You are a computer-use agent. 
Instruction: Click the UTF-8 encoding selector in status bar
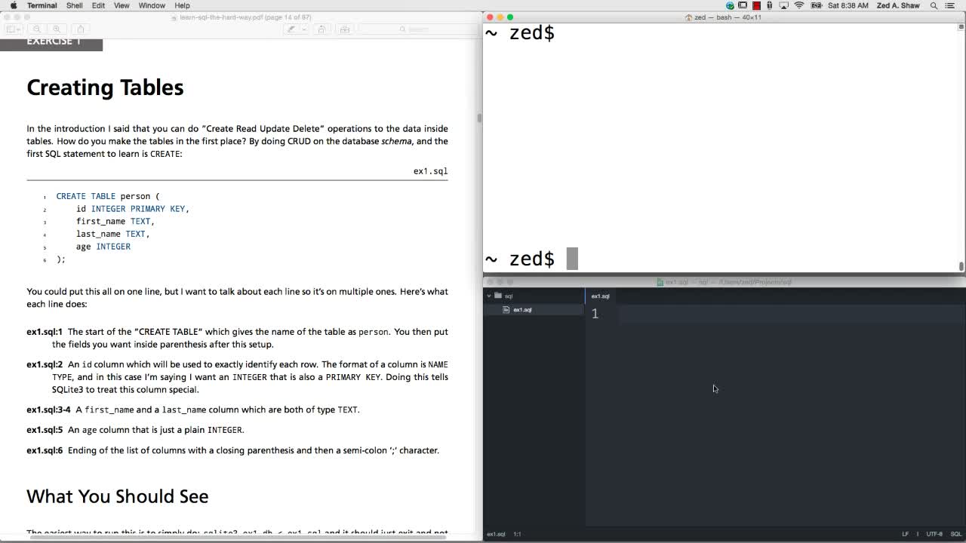tap(934, 534)
